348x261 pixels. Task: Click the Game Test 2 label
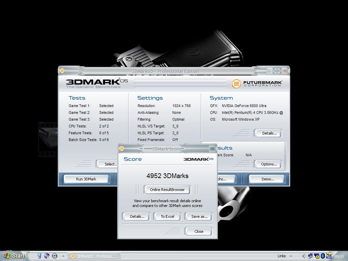click(x=80, y=112)
